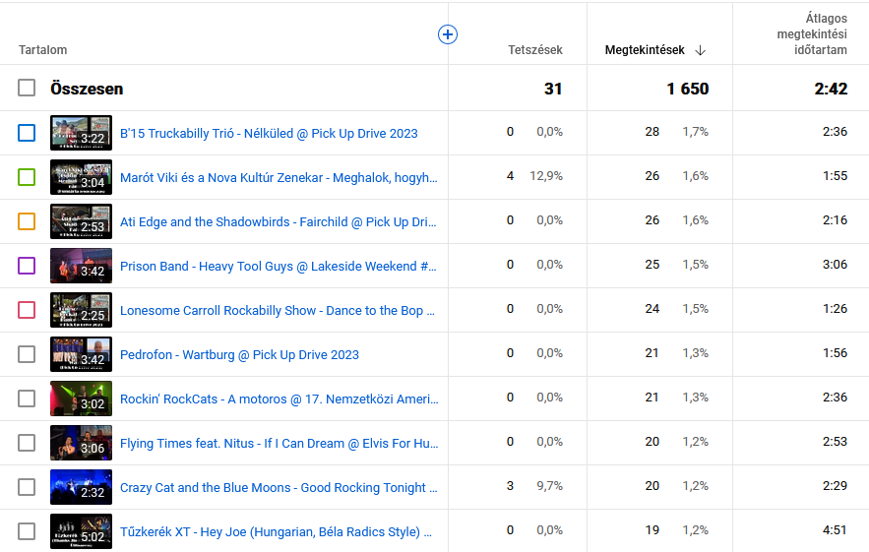Viewport: 869px width, 552px height.
Task: Click the Tartalom column header
Action: 43,50
